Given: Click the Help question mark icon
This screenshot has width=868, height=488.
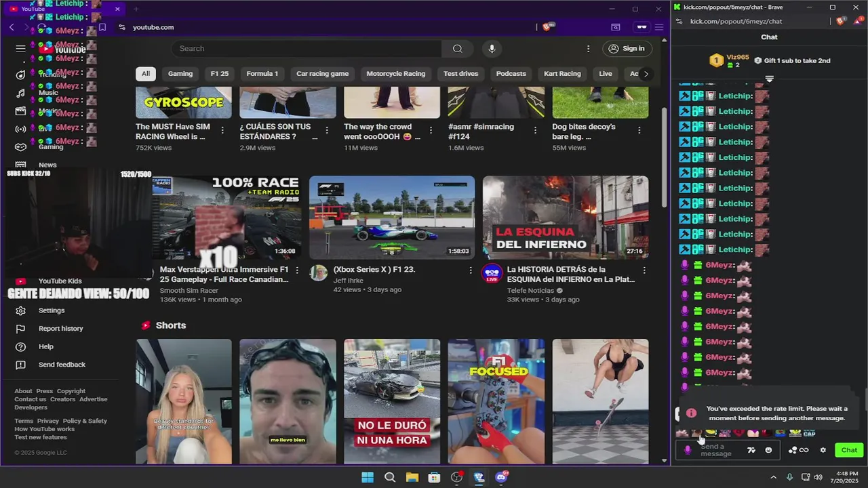Looking at the screenshot, I should (20, 346).
